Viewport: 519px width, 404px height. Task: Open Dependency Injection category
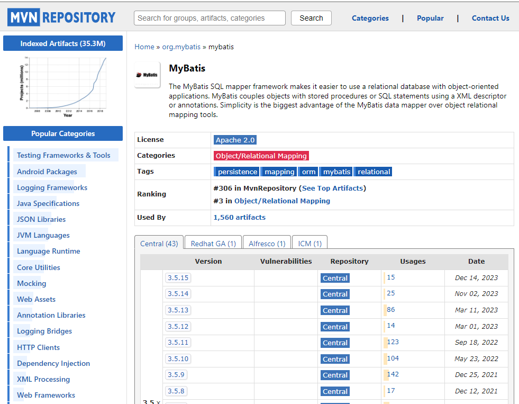click(53, 364)
